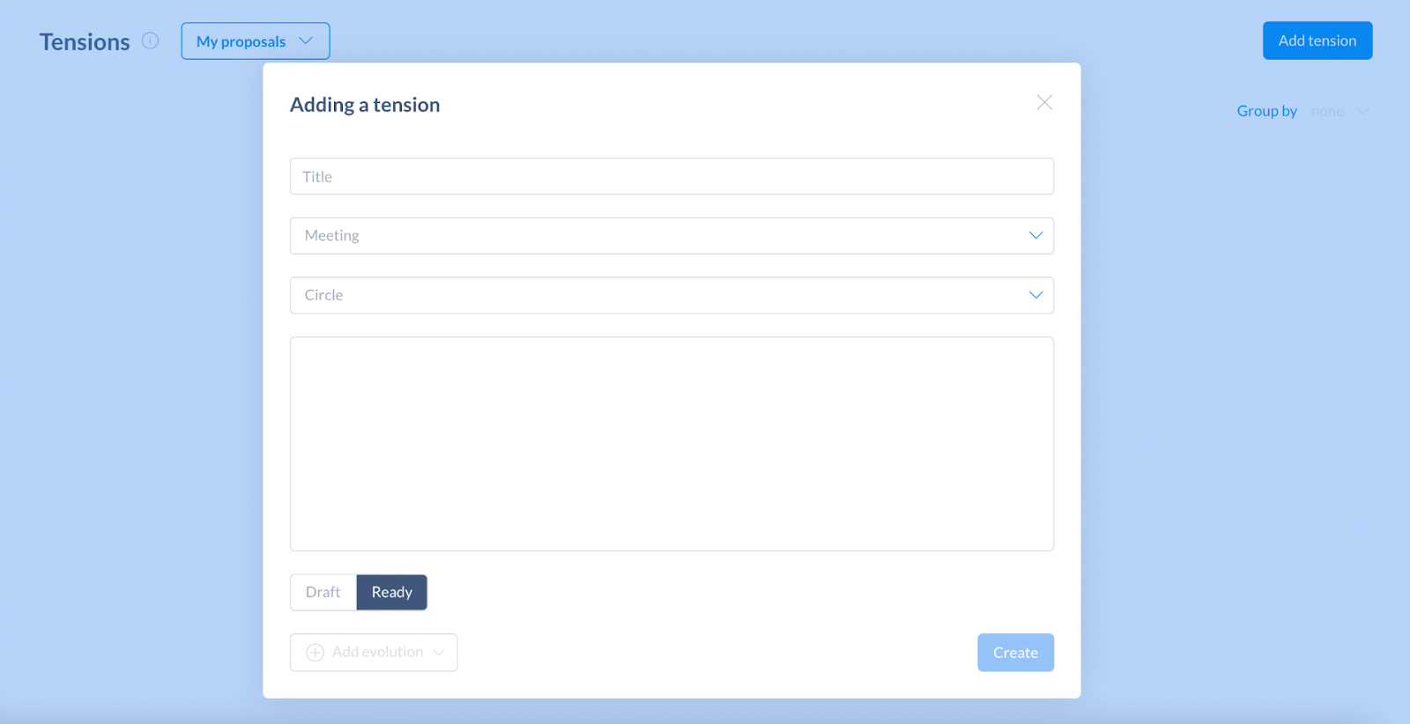Click the chevron beside My proposals
The width and height of the screenshot is (1410, 724).
coord(306,41)
